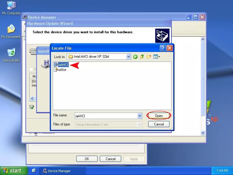
Task: Open My Computer desktop icon
Action: [x=11, y=8]
